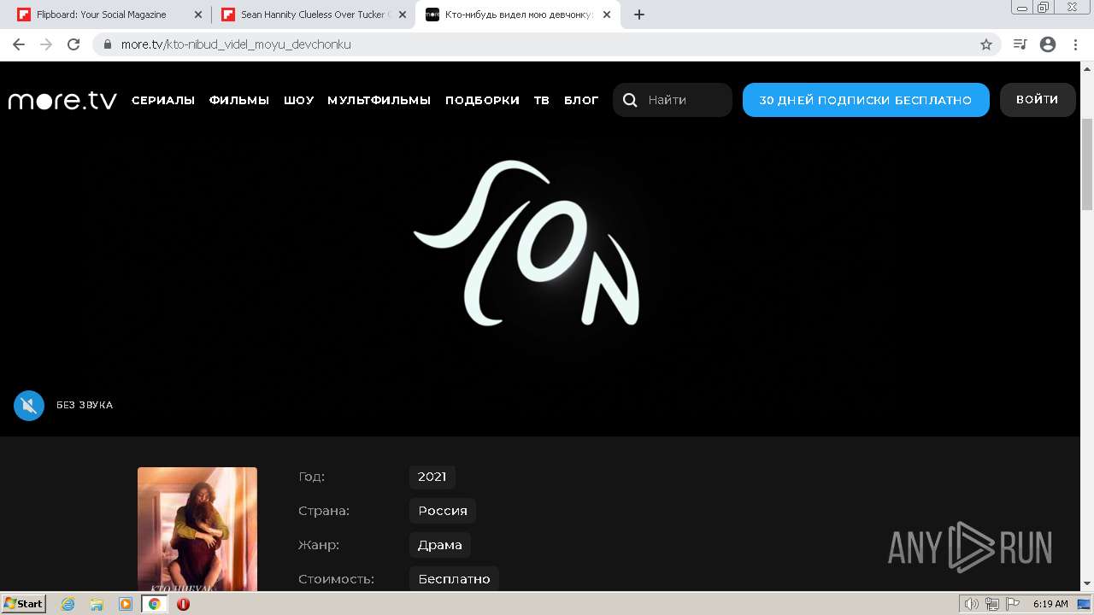Click the taskbar clock showing 6:19 AM

point(1050,604)
